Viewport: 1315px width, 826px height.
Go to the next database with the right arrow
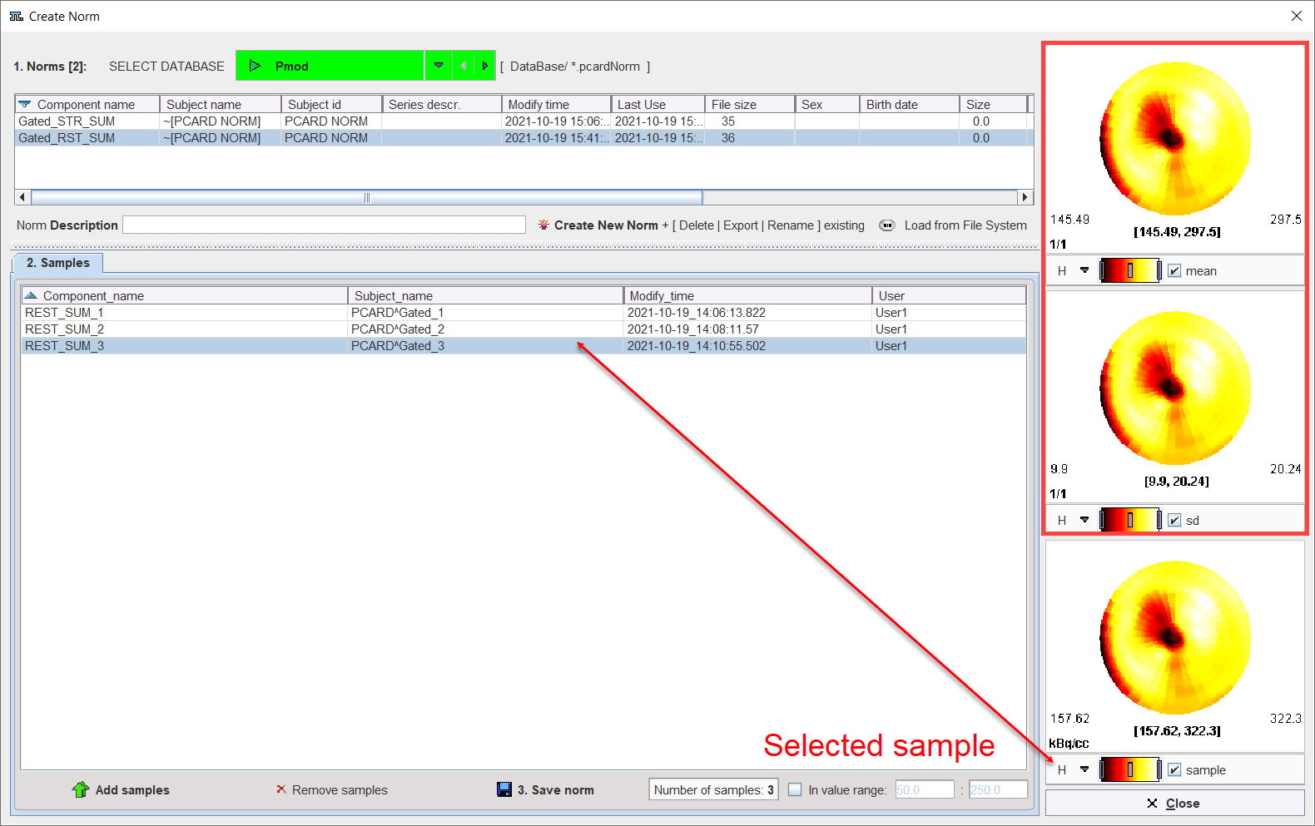pyautogui.click(x=484, y=66)
